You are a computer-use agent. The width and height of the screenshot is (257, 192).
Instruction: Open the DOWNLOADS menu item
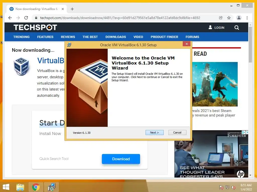[116, 37]
